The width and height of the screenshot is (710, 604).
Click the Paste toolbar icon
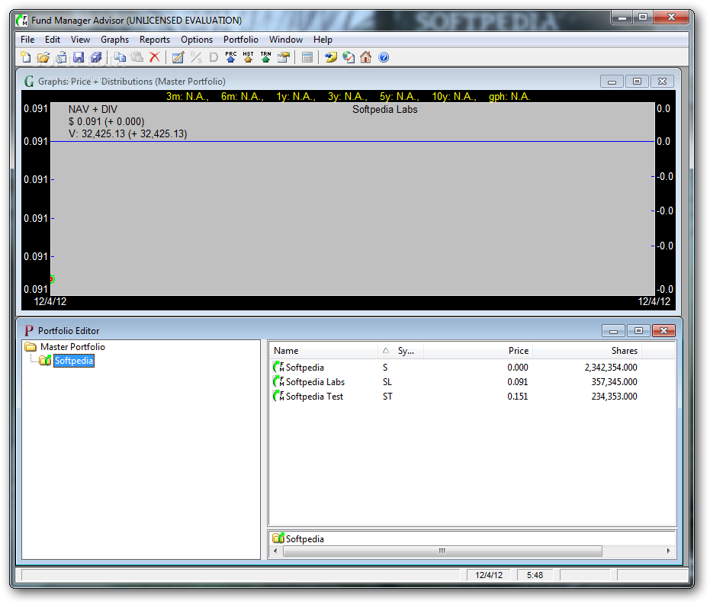pos(137,57)
